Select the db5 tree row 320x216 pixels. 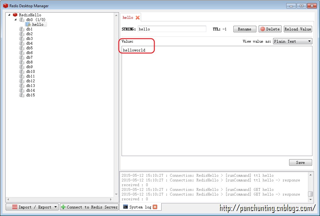coord(29,48)
